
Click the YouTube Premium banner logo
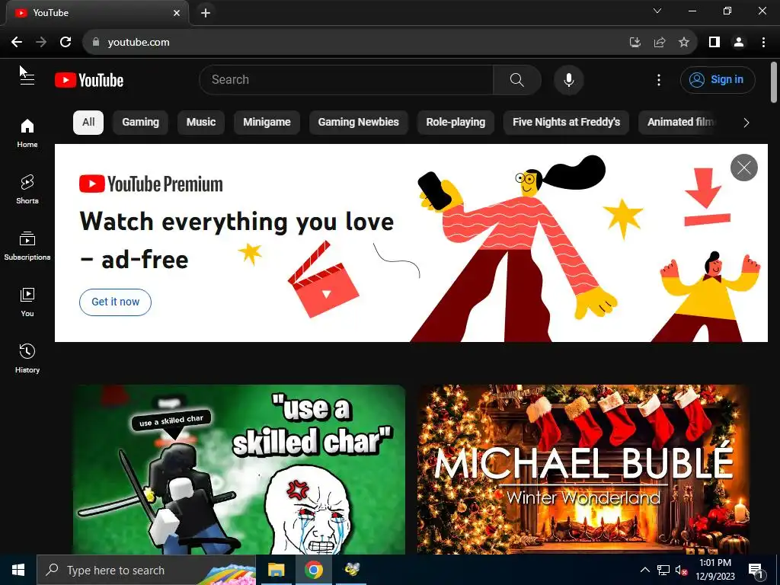(151, 184)
